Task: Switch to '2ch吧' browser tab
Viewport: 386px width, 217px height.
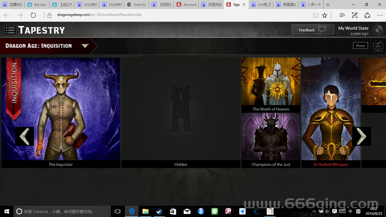Action: [261, 4]
